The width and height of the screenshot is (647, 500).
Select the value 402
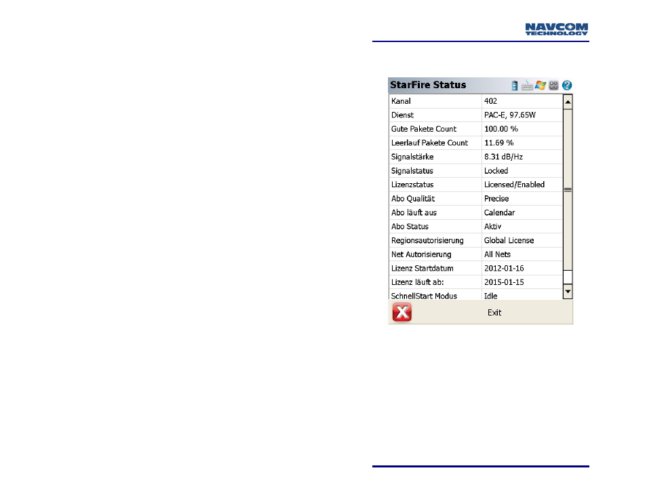coord(490,101)
